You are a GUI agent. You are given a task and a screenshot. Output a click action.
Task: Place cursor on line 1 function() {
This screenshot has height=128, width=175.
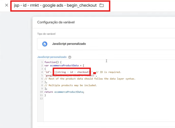pos(53,62)
